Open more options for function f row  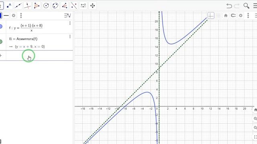click(x=70, y=23)
